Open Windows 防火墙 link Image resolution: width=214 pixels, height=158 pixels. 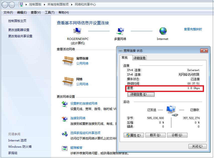20,147
